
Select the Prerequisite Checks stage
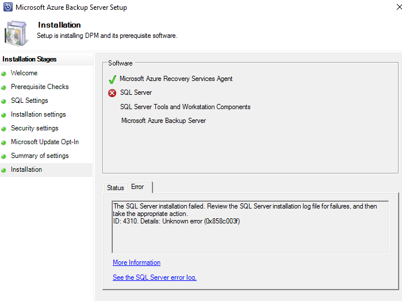[40, 87]
